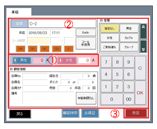This screenshot has width=157, height=129.
Task: Select the カップル customer type
Action: click(x=129, y=38)
